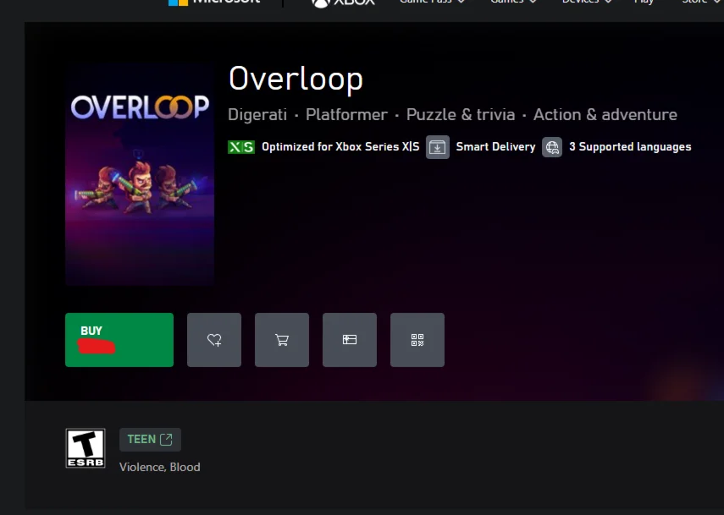The image size is (724, 515).
Task: Click the Digerati publisher link
Action: point(257,114)
